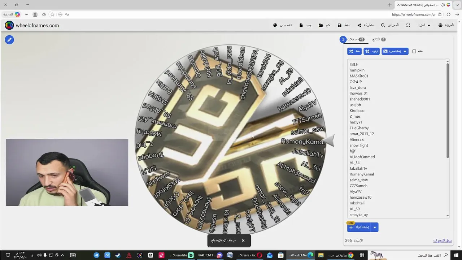Viewport: 462px width, 260px height.
Task: Open Telegram from the taskbar
Action: point(96,255)
